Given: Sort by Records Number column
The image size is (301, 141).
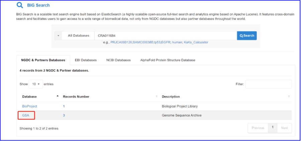Looking at the screenshot, I should tap(76, 97).
